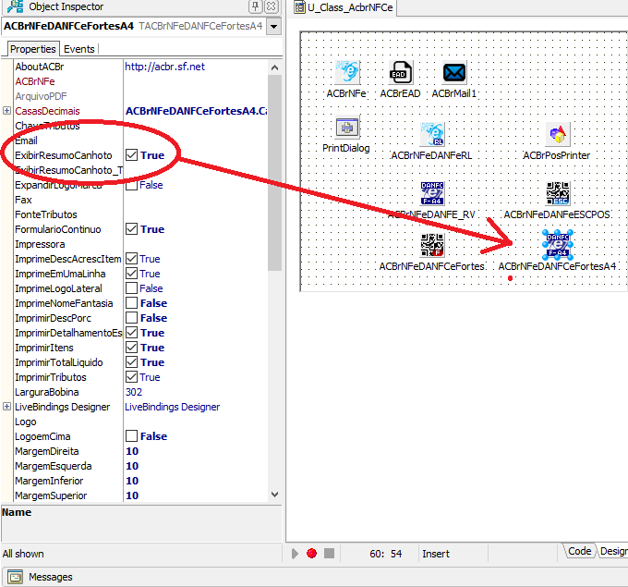Toggle ImprimirItens checkbox
Image resolution: width=628 pixels, height=587 pixels.
pos(131,348)
